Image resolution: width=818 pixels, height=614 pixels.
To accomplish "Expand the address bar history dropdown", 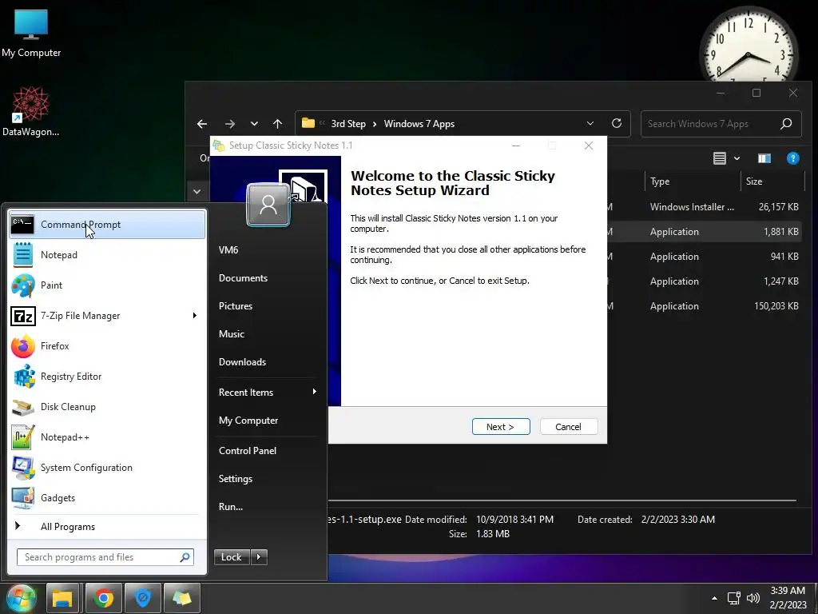I will click(590, 124).
